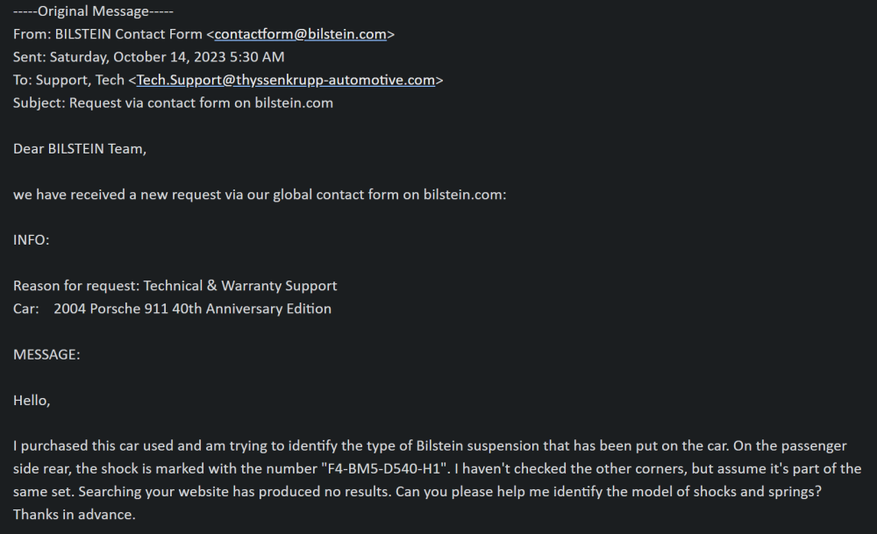The height and width of the screenshot is (534, 877).
Task: Click the contactform@bilstein.com email link
Action: 300,34
